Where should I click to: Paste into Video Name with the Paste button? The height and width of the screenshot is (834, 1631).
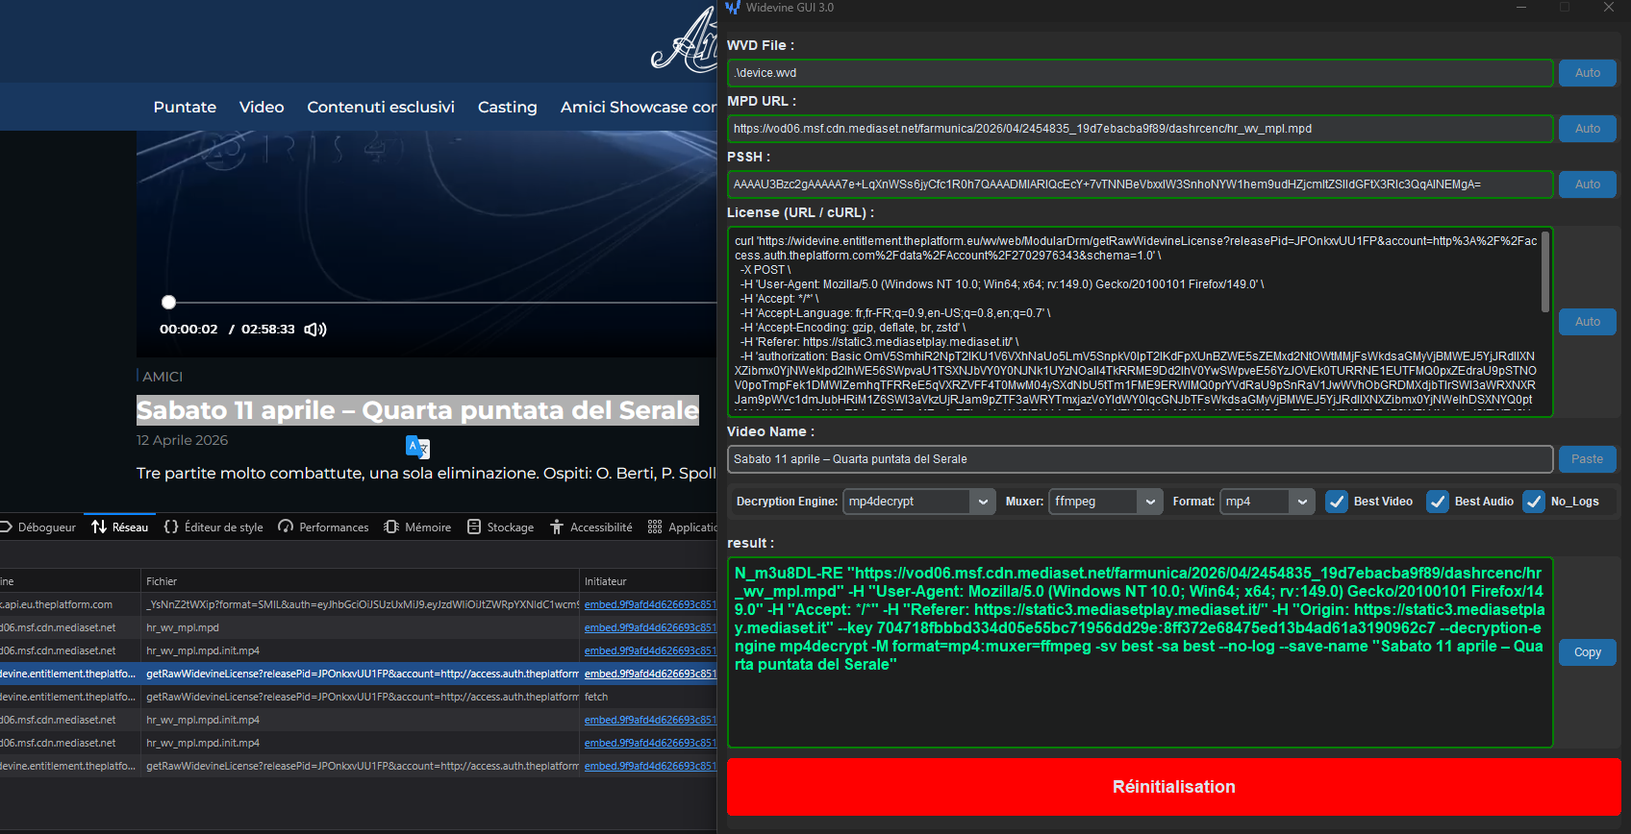1588,459
